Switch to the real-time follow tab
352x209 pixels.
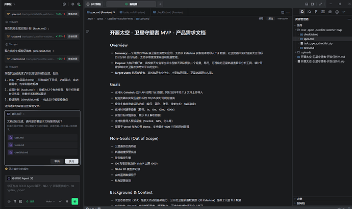(94, 4)
